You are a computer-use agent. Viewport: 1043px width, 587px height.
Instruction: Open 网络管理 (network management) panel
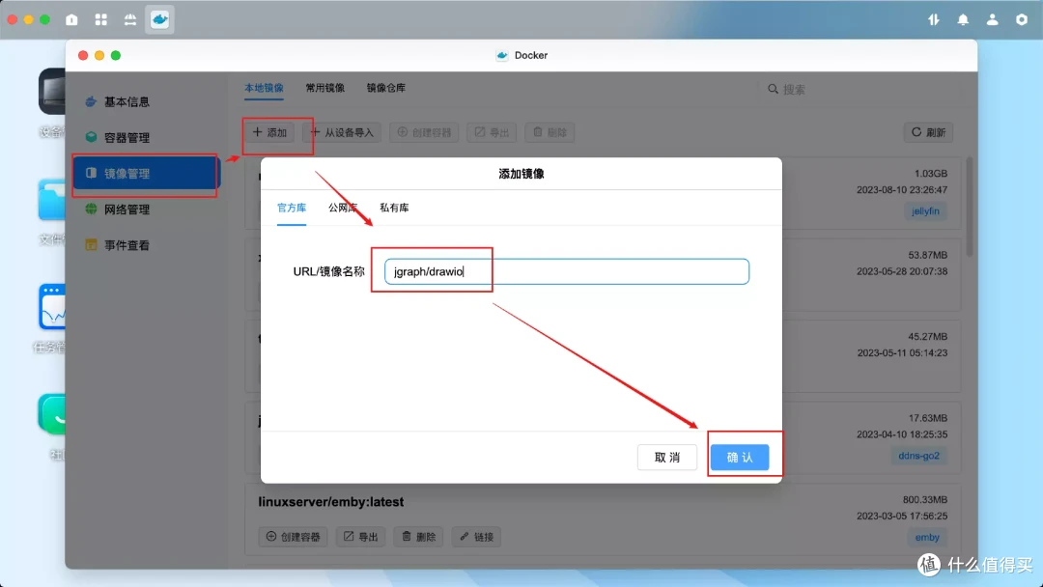point(126,209)
